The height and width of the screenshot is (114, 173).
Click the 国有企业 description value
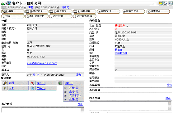point(120,36)
